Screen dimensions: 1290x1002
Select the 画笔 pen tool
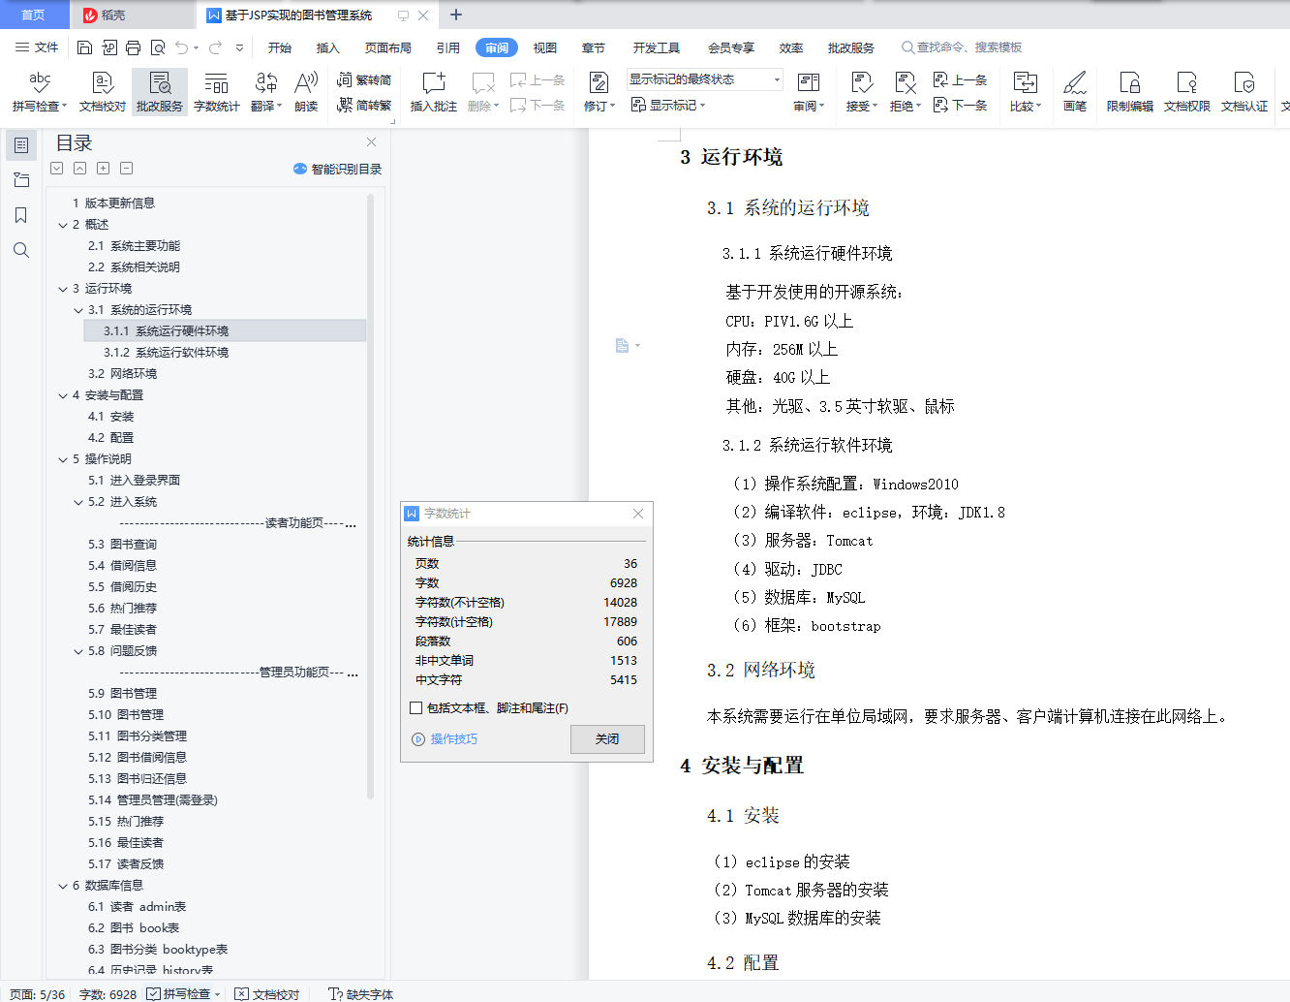click(1075, 92)
